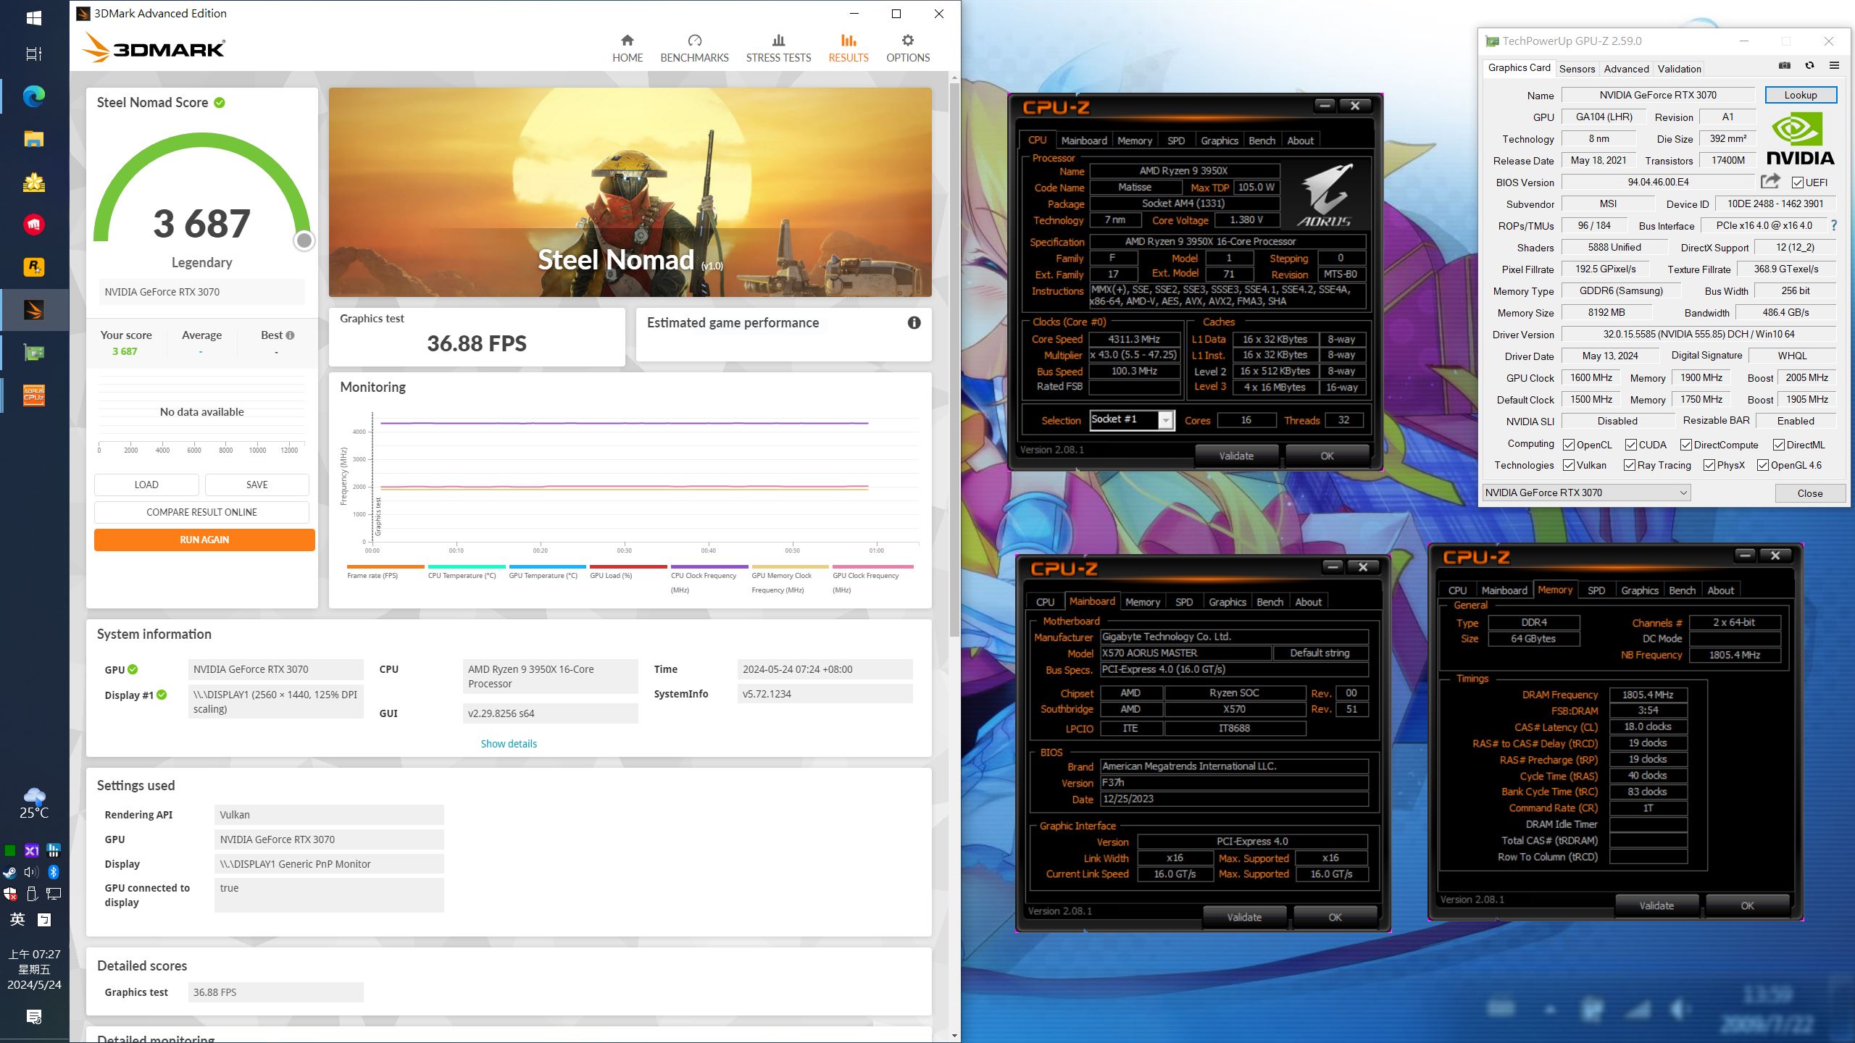Toggle the Ray Tracing checkbox in GPU-Z
This screenshot has width=1855, height=1043.
[1630, 465]
